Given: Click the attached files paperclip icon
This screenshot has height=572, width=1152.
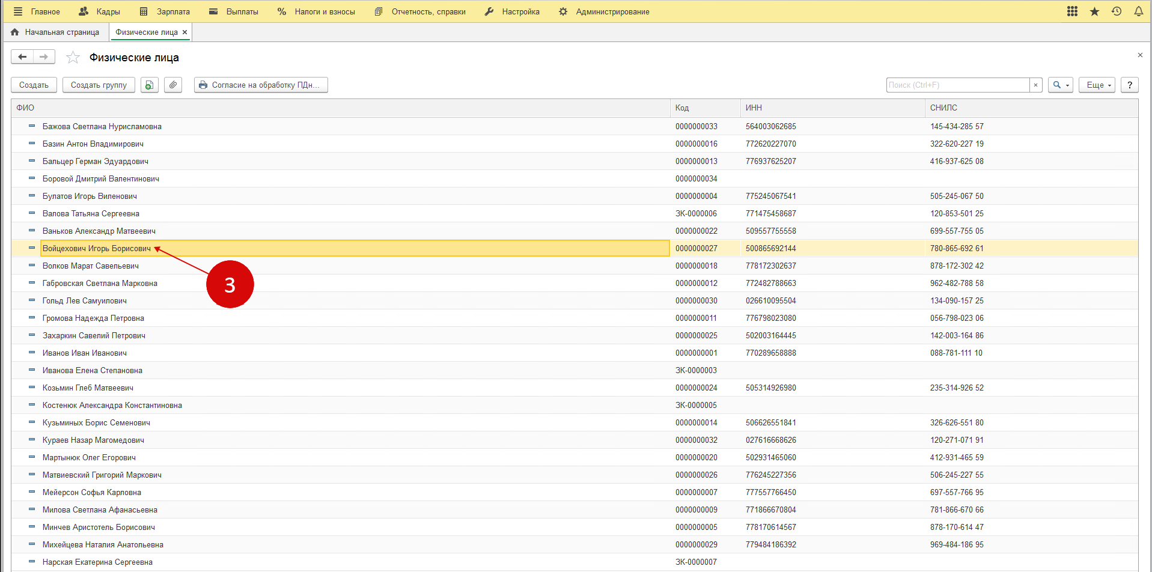Looking at the screenshot, I should click(173, 85).
